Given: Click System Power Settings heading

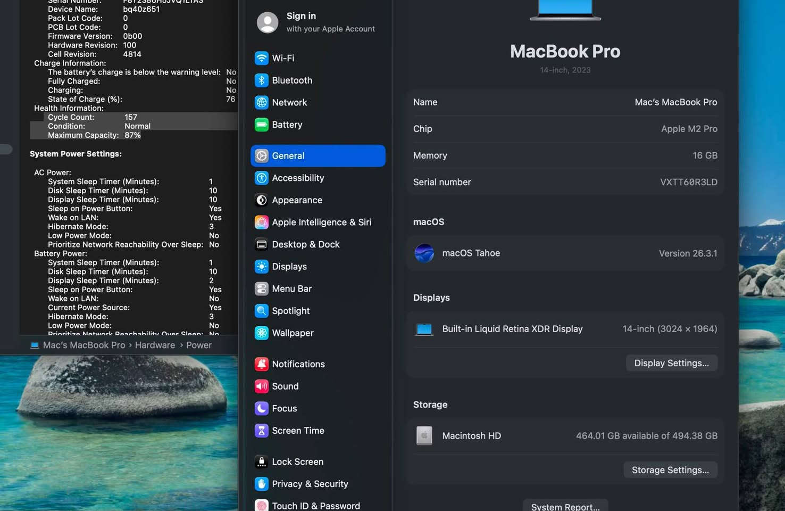Looking at the screenshot, I should tap(76, 154).
